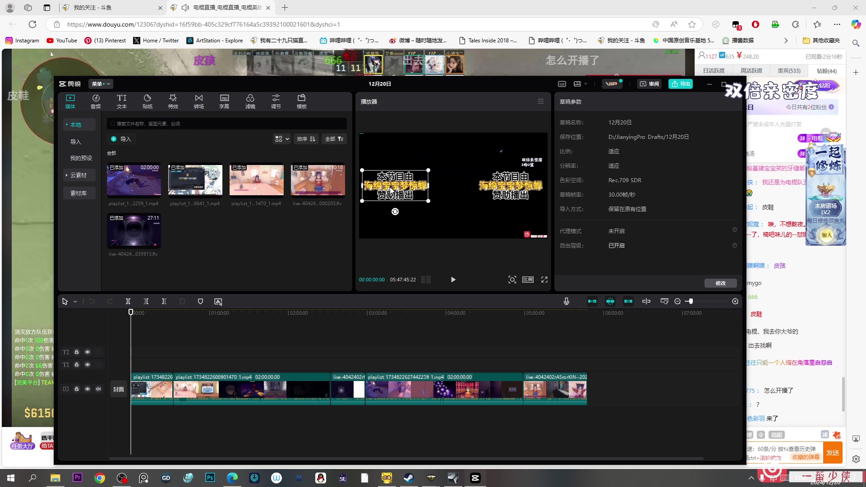Select the text tool in toolbar
Viewport: 866px width, 487px height.
click(x=121, y=101)
